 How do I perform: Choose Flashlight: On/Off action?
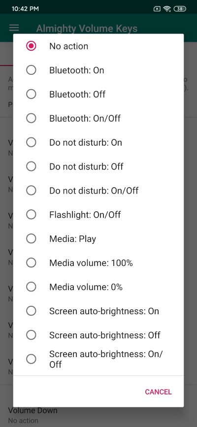(x=98, y=215)
